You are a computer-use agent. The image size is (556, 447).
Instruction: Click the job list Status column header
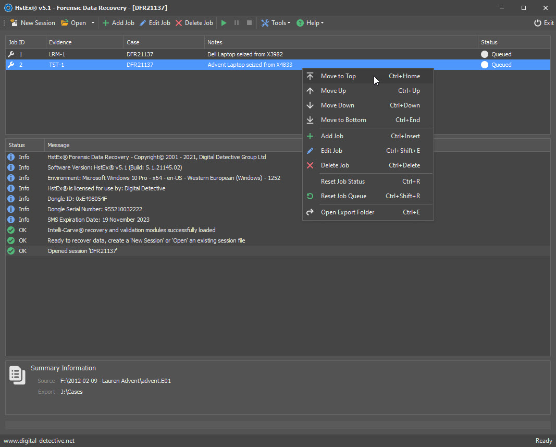pos(514,42)
